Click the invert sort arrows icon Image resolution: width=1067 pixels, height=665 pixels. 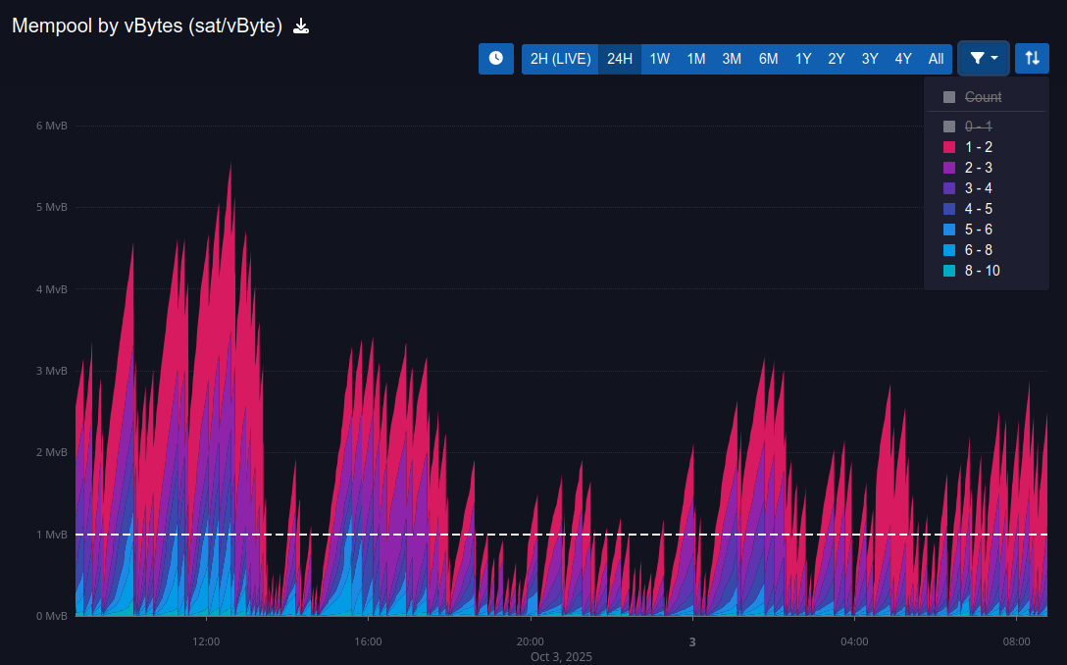point(1032,59)
